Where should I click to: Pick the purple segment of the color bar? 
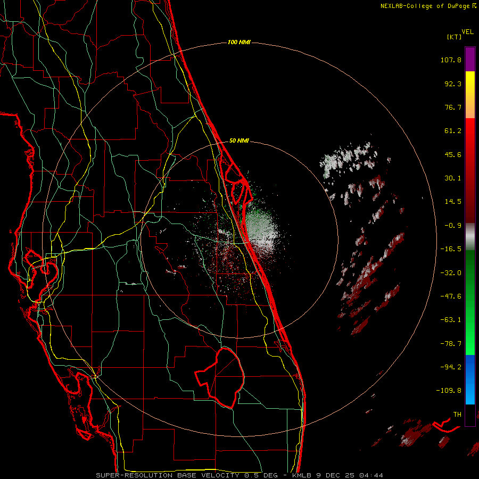point(470,59)
